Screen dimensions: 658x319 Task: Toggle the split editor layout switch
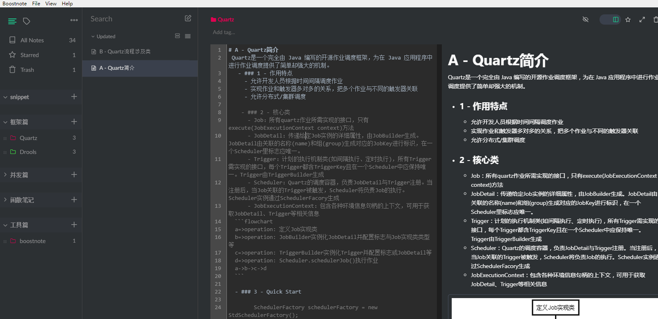point(610,19)
